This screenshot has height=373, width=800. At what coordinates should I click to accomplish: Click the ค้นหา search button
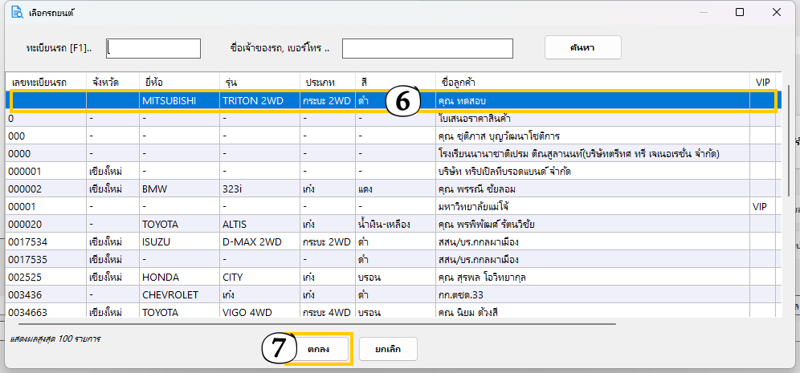pyautogui.click(x=582, y=48)
